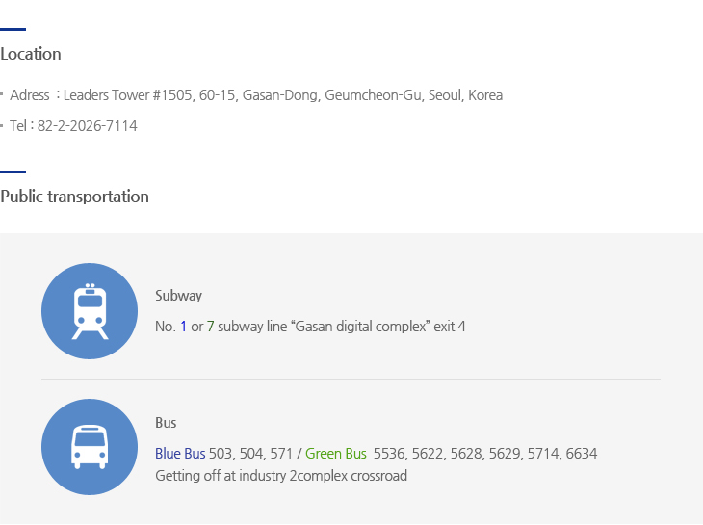Click the bus number 6634

pos(581,454)
